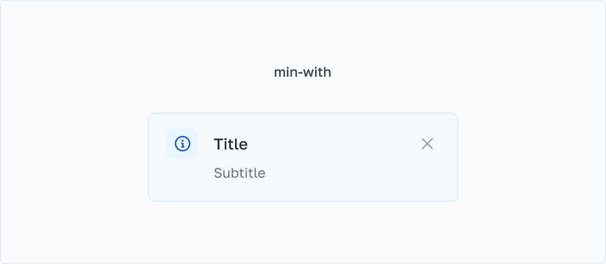
Task: Click the "Subtitle" text in the alert
Action: tap(239, 173)
